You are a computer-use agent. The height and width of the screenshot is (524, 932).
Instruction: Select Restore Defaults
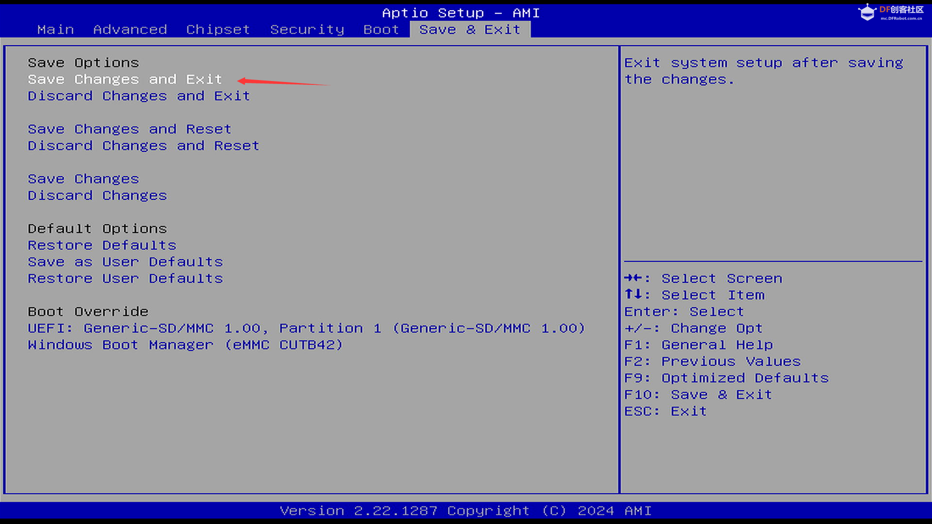(x=102, y=246)
